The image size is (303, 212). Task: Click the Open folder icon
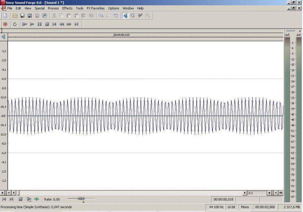pyautogui.click(x=15, y=16)
